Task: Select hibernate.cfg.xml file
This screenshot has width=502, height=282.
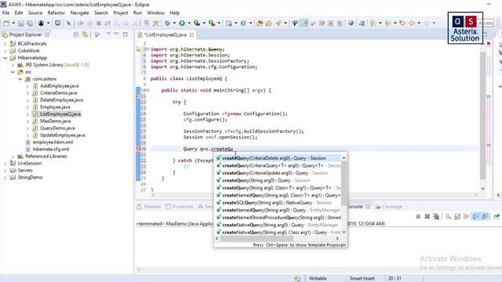Action: point(50,150)
